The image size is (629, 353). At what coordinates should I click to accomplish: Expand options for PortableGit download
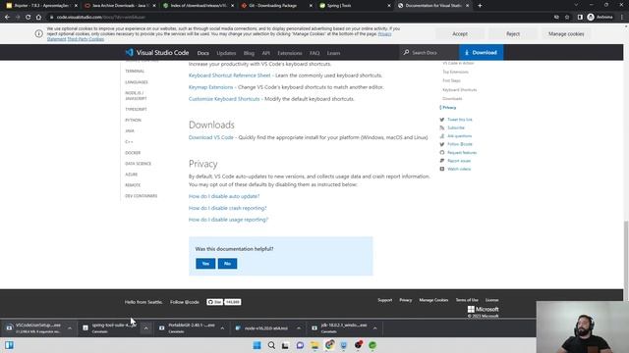pos(222,328)
